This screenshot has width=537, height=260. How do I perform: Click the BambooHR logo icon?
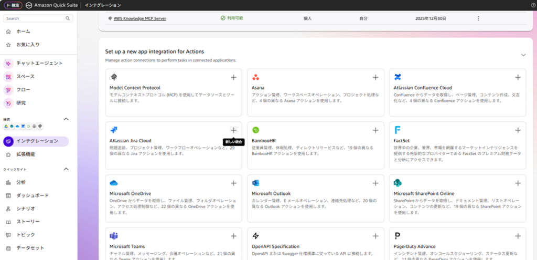click(256, 130)
